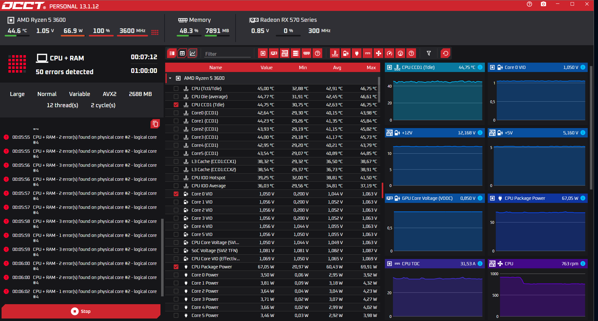Show only current sensors
This screenshot has height=321, width=598.
pos(368,53)
